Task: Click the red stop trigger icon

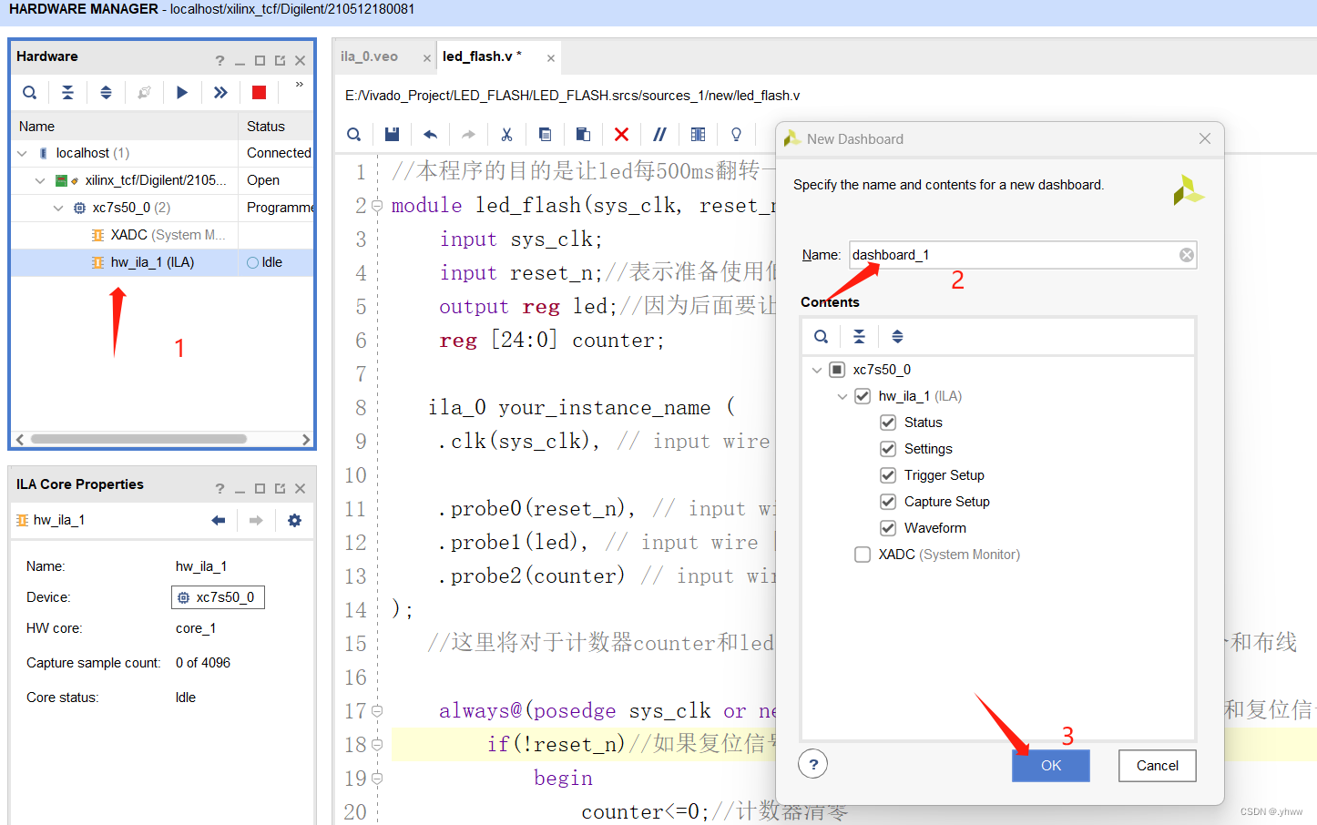Action: tap(259, 92)
